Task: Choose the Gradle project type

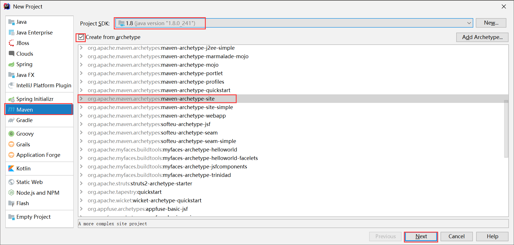Action: (39, 120)
